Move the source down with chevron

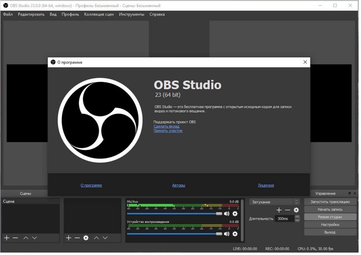[105, 237]
